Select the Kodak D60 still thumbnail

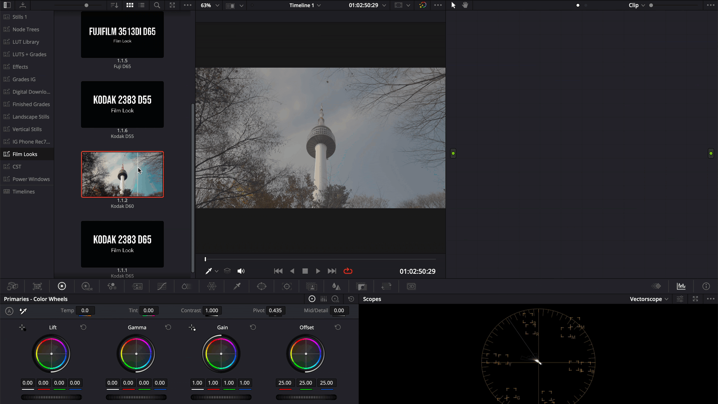point(122,174)
